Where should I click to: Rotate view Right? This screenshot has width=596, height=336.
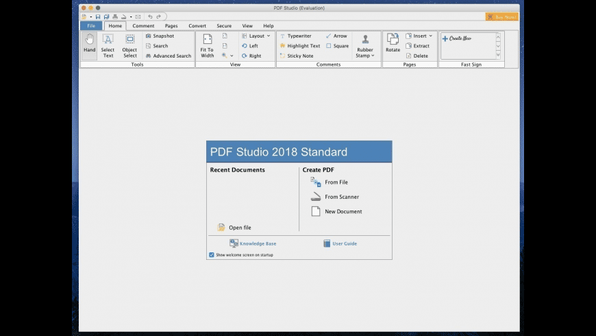(251, 56)
